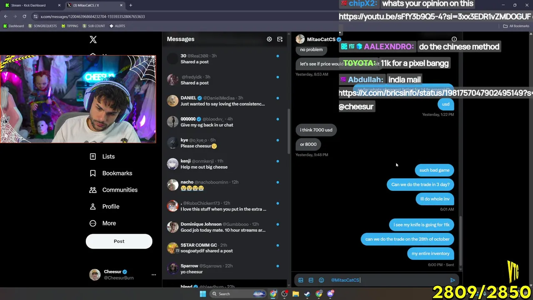Click MitaoCatCS name in chat header
Screen dimensions: 533x300
tap(321, 39)
